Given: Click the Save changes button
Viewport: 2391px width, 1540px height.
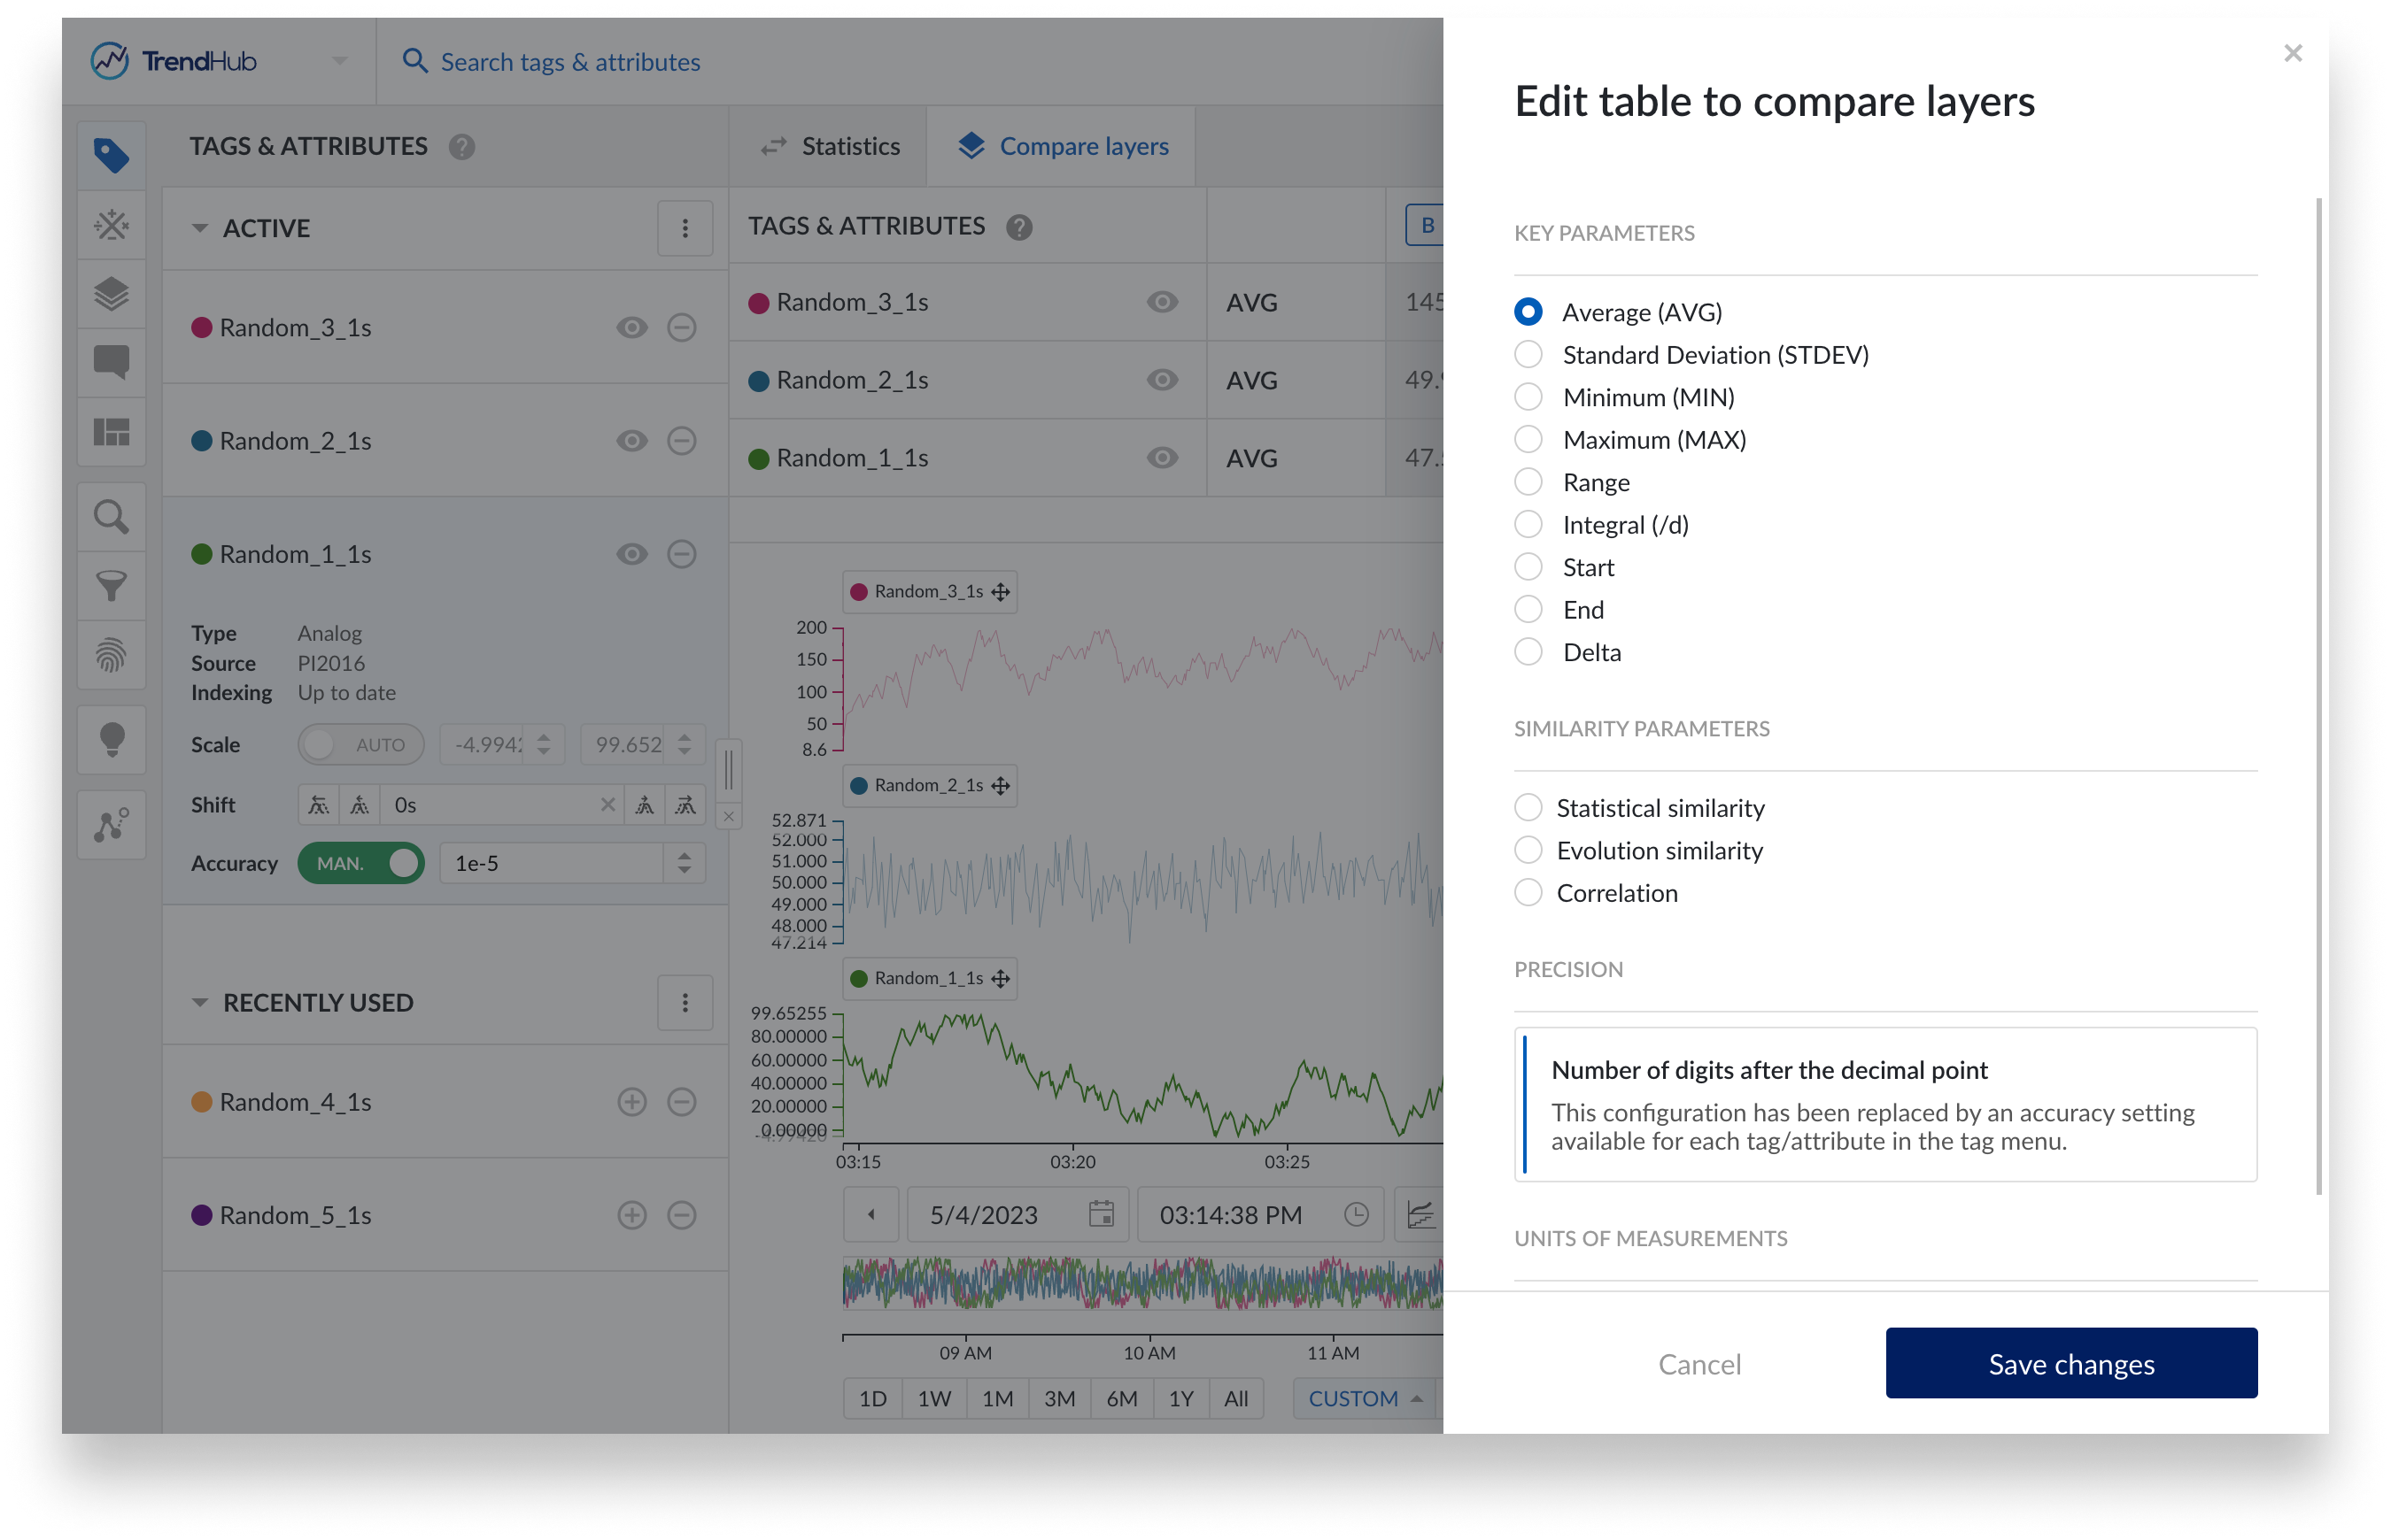Looking at the screenshot, I should [x=2070, y=1364].
